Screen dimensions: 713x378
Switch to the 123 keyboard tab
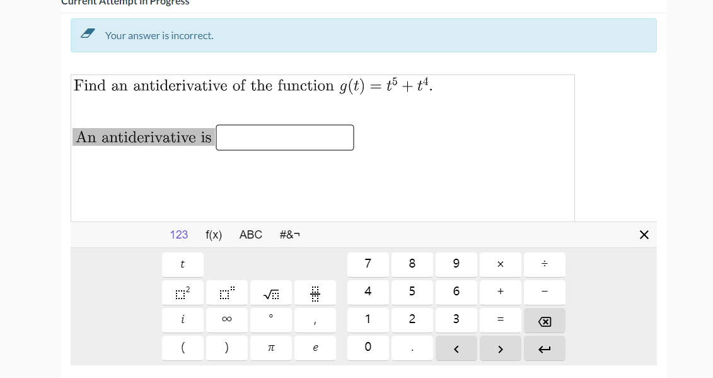[178, 235]
